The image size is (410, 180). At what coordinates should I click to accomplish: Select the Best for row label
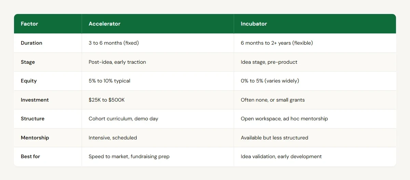[47, 156]
